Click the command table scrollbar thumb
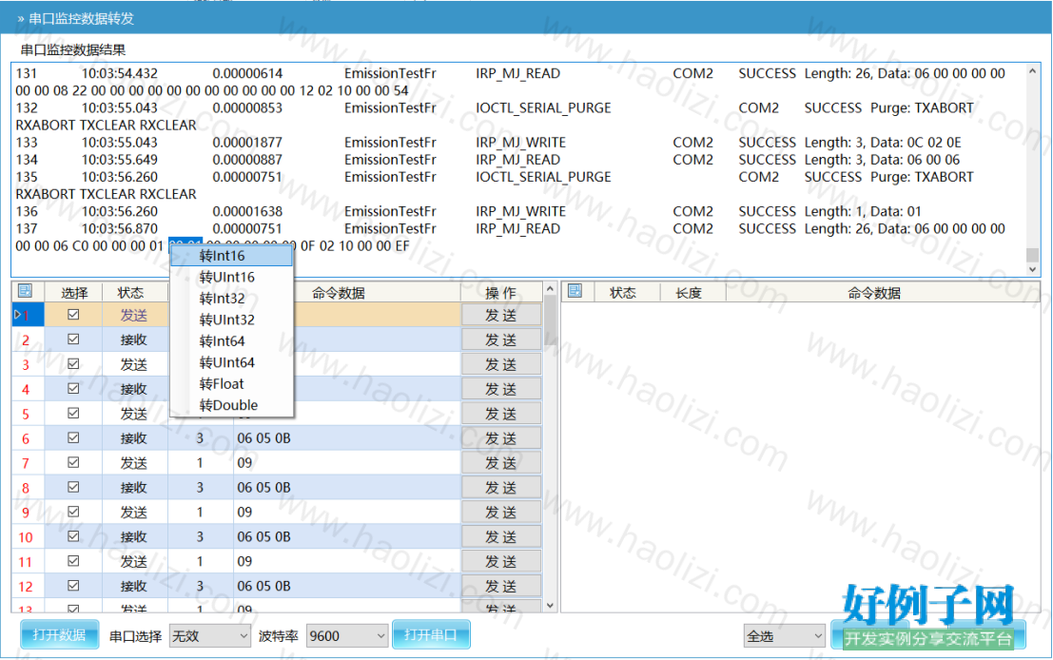1053x660 pixels. [x=550, y=320]
